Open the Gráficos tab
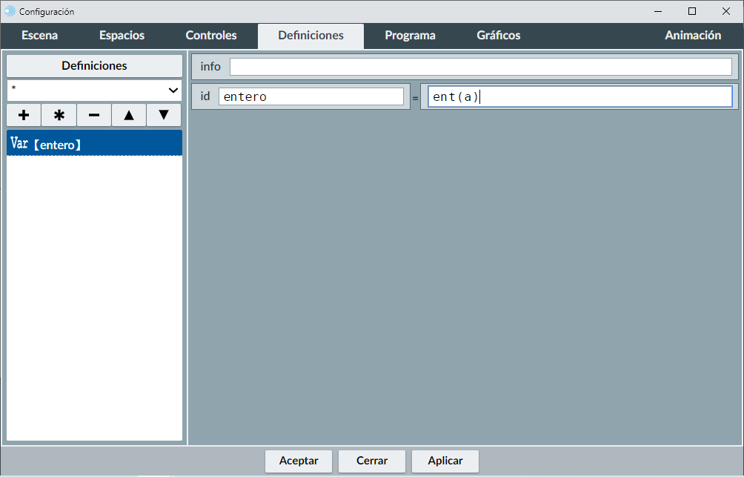Screen dimensions: 744x477 [x=499, y=36]
